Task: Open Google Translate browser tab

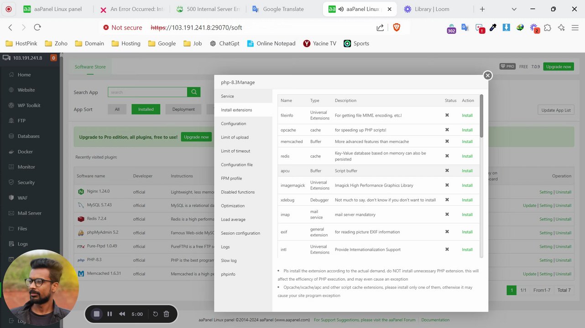Action: 283,9
